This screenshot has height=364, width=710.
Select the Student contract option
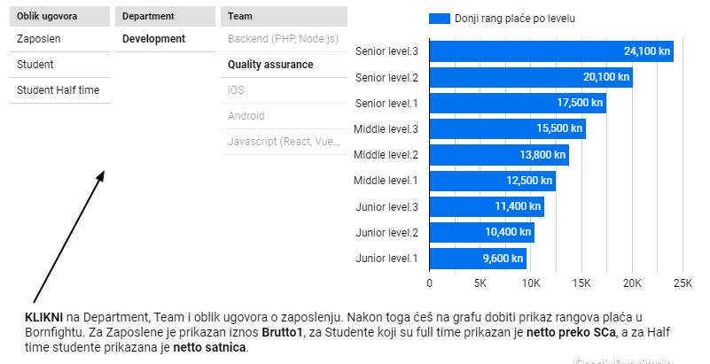click(59, 65)
